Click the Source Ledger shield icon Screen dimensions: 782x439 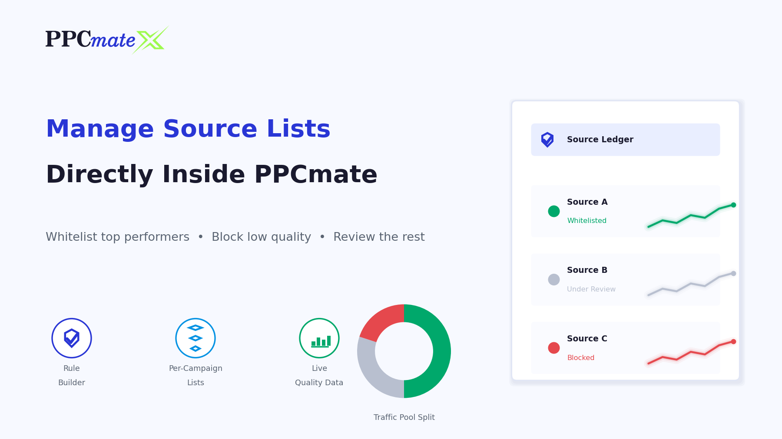pos(547,140)
